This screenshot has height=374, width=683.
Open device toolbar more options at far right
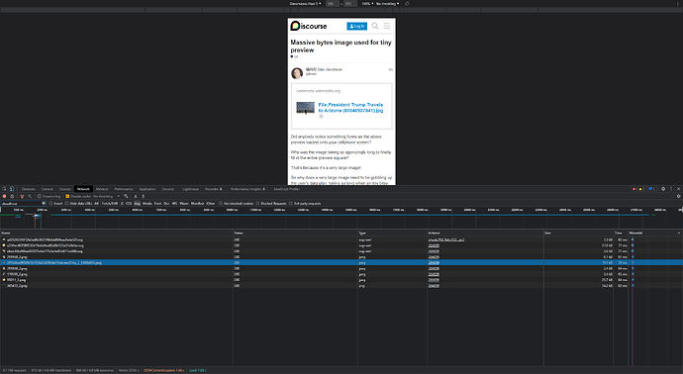coord(678,4)
